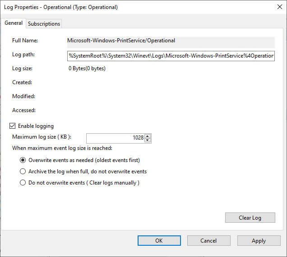Click the Log size value text
Image resolution: width=287 pixels, height=257 pixels.
pos(87,68)
